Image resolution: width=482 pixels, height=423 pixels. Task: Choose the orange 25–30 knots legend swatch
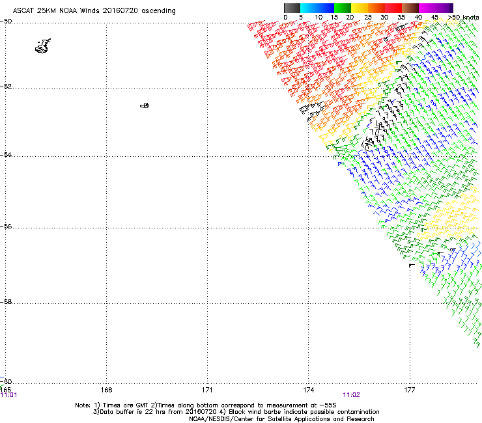376,8
